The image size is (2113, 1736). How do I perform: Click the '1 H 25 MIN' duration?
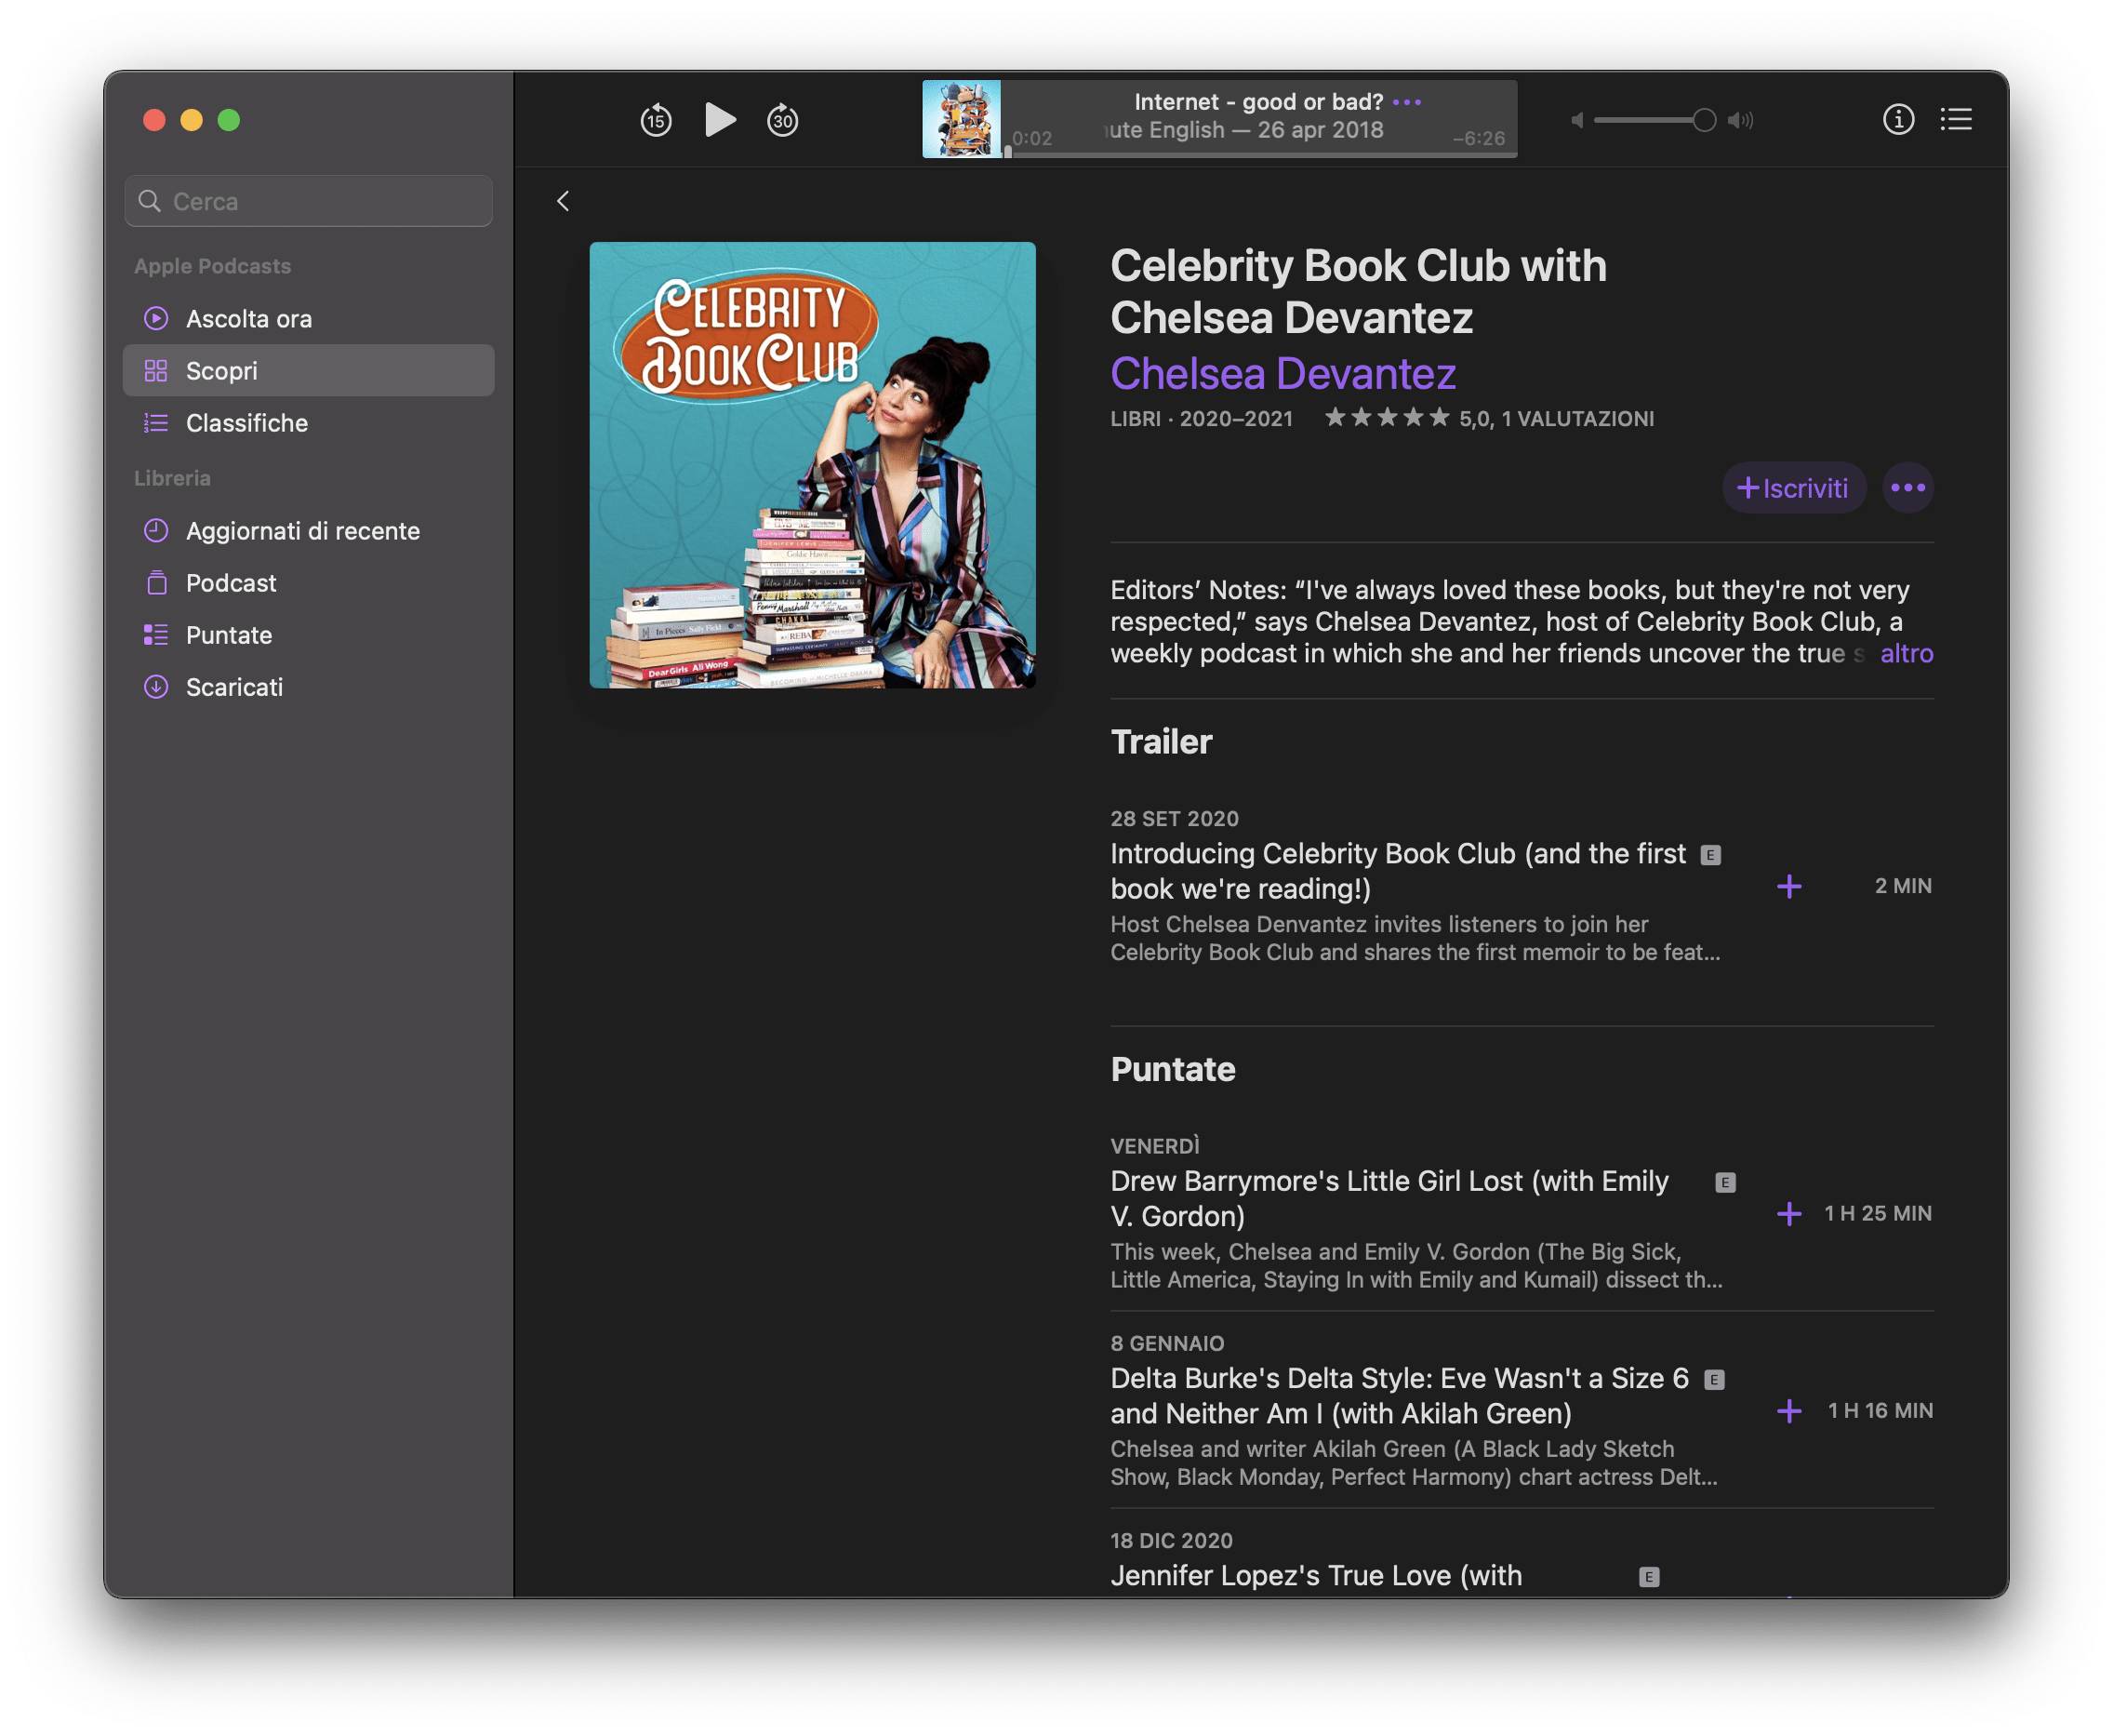pos(1878,1213)
